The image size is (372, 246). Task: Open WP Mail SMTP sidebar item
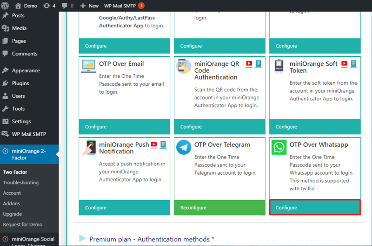click(x=29, y=134)
